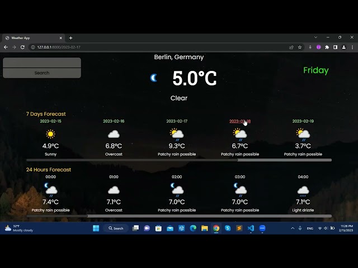Open Skype from the taskbar
This screenshot has width=358, height=268.
(x=228, y=228)
